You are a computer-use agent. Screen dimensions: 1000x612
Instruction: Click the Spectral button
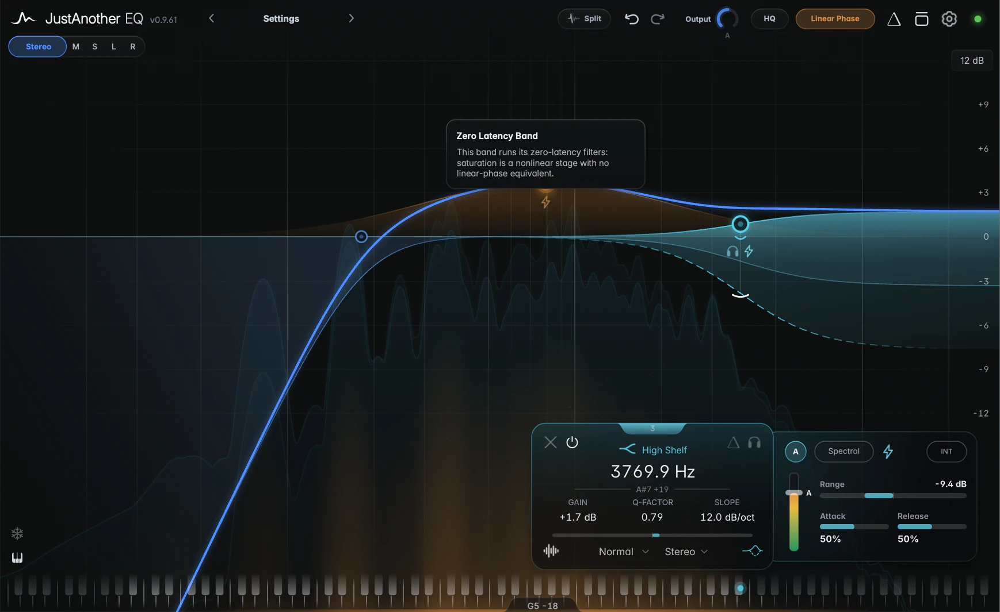pos(844,452)
